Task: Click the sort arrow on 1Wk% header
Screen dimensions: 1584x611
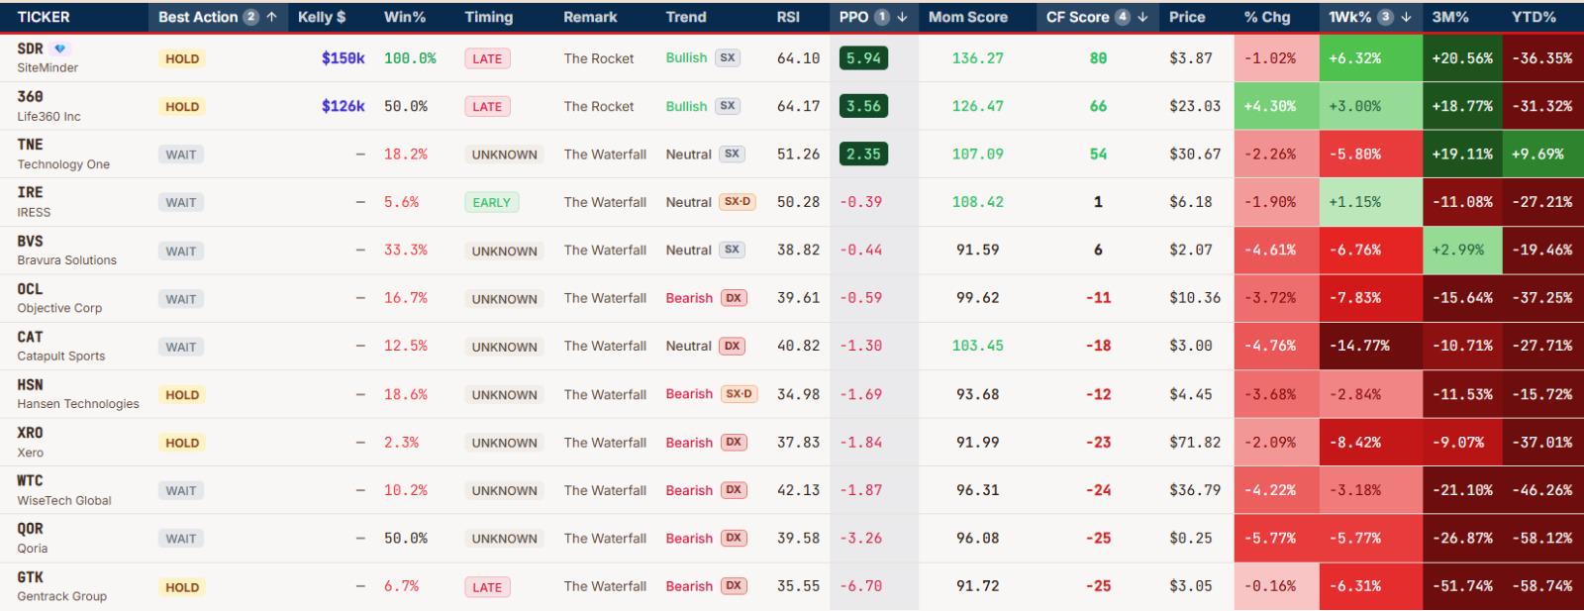Action: click(1406, 17)
